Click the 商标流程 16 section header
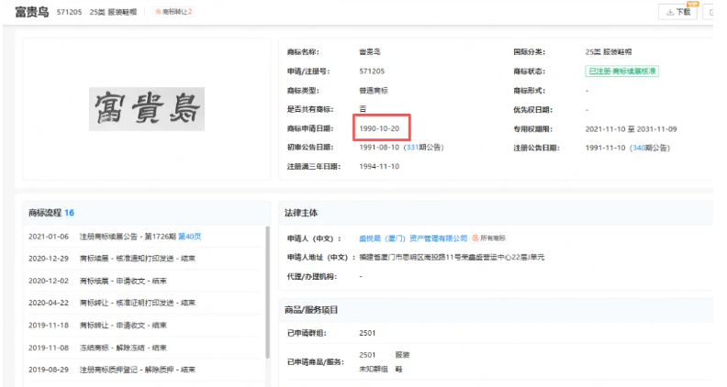Screen dimensions: 727x387 click(x=51, y=213)
